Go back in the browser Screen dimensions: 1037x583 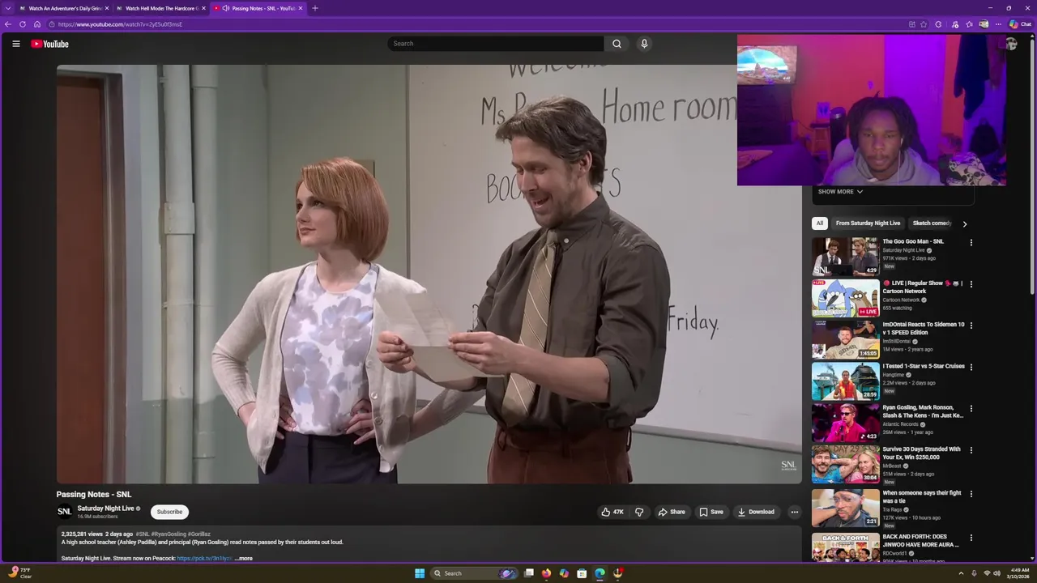[8, 24]
